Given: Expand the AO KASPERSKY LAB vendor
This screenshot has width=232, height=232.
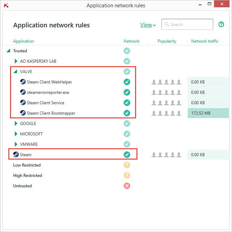Looking at the screenshot, I should point(16,61).
